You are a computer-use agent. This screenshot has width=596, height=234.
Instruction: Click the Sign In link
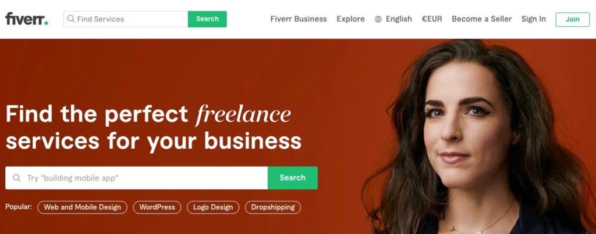coord(533,19)
